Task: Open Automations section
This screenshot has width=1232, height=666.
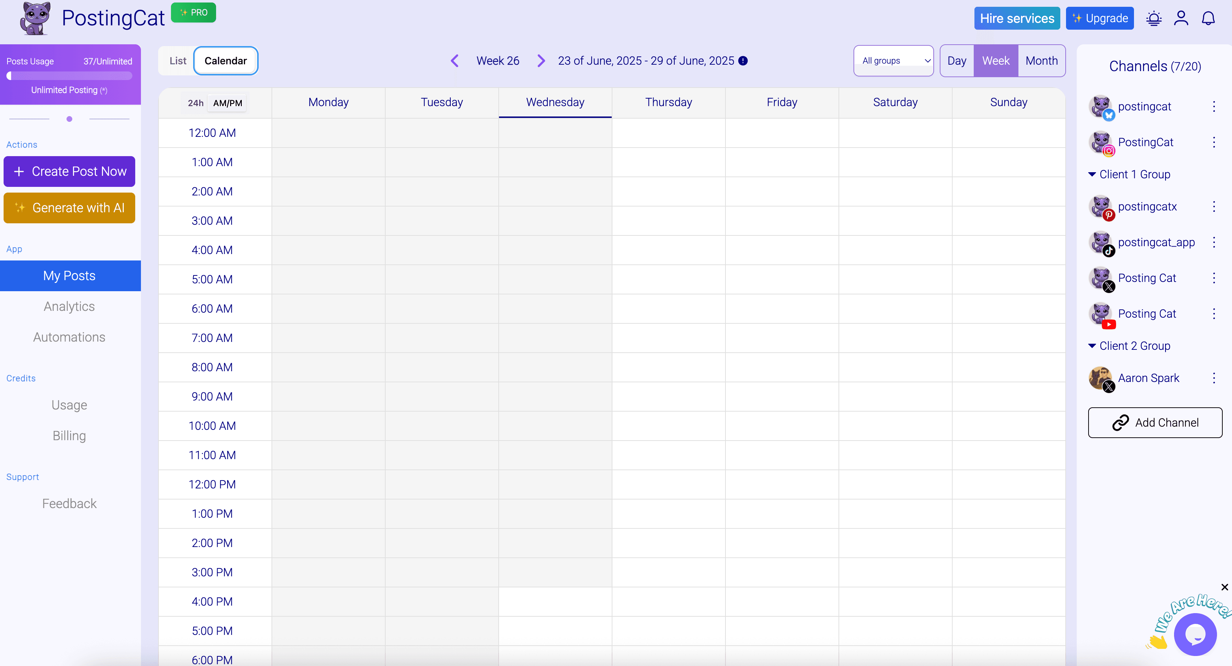Action: click(69, 337)
